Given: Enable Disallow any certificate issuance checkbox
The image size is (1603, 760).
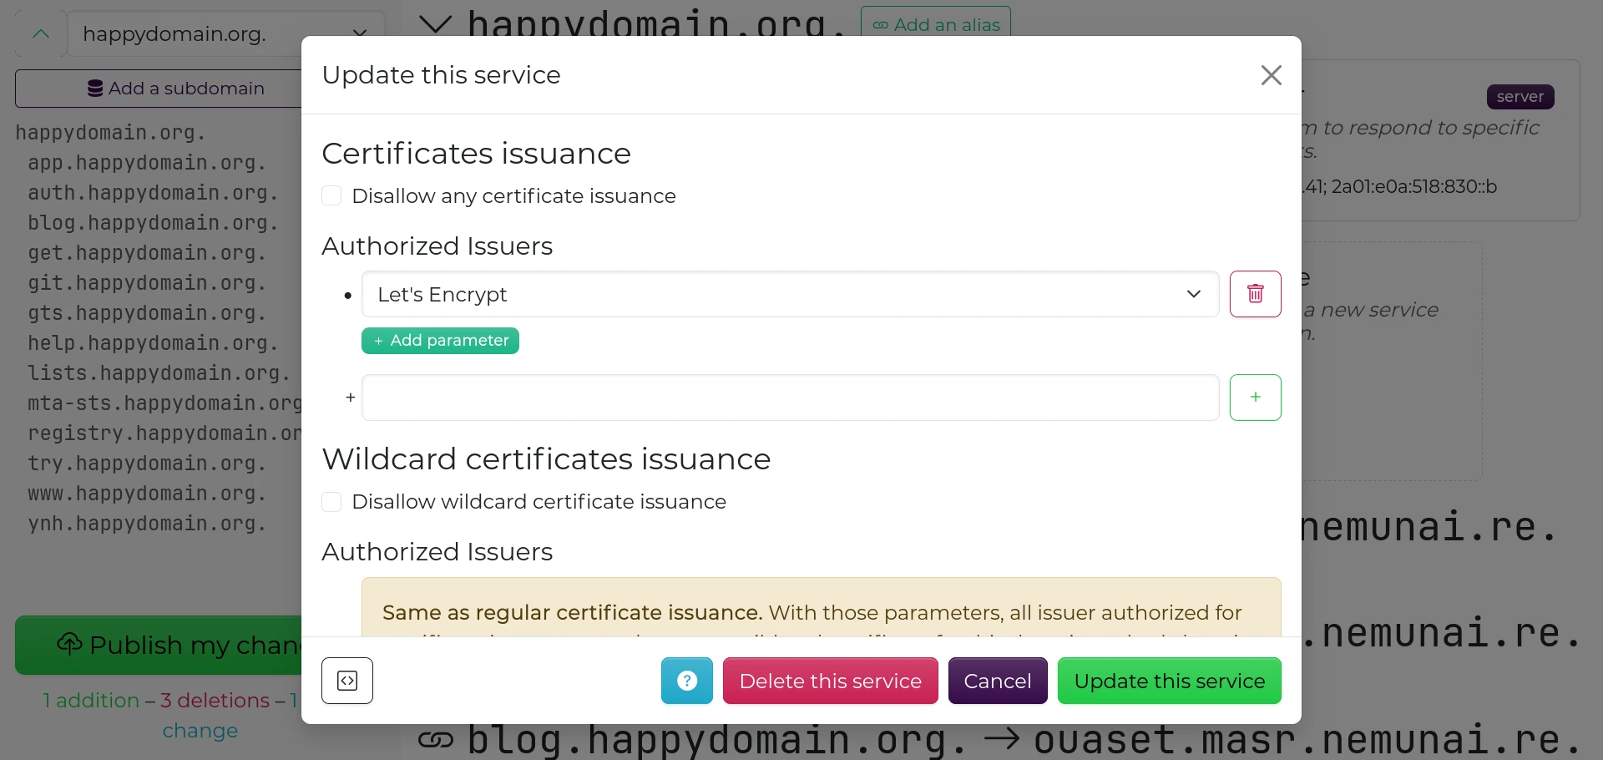Looking at the screenshot, I should (331, 196).
